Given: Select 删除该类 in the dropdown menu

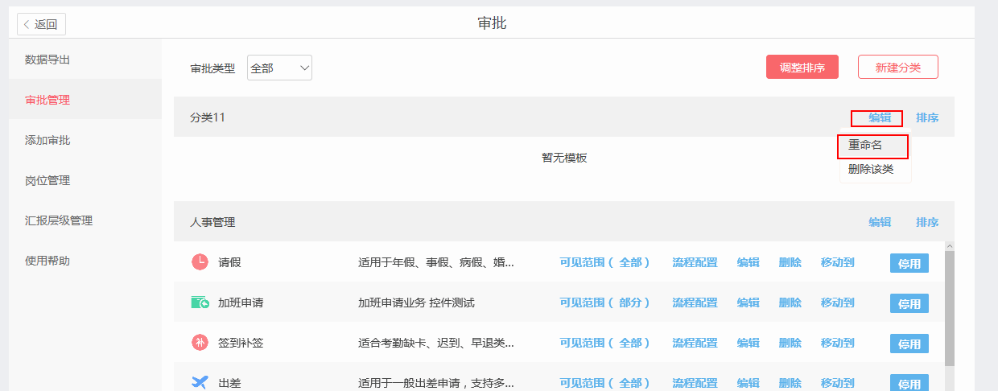Looking at the screenshot, I should (871, 169).
